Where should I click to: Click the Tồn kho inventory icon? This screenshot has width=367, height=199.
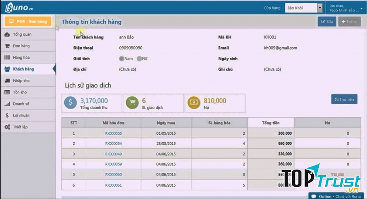tap(7, 92)
